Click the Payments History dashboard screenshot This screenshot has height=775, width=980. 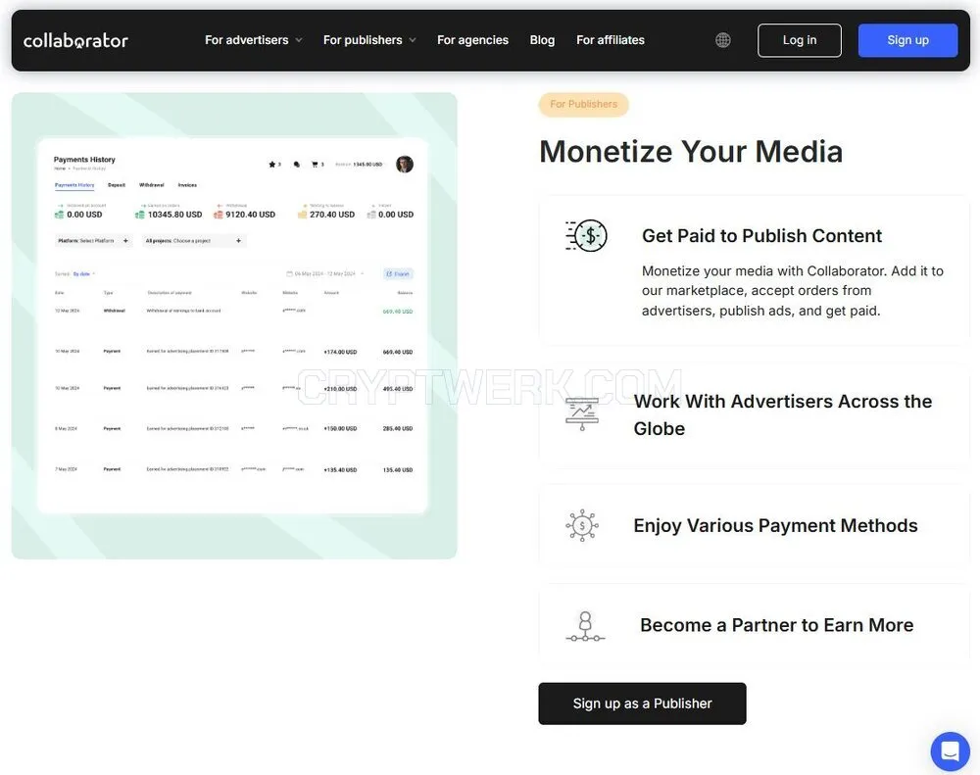(x=234, y=325)
